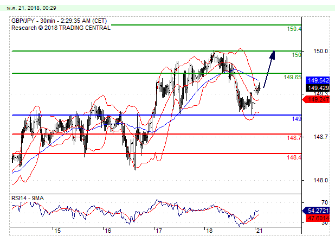Click the blue 54.2721 RSI value tag
Screen dimensions: 335x242
[x=316, y=209]
